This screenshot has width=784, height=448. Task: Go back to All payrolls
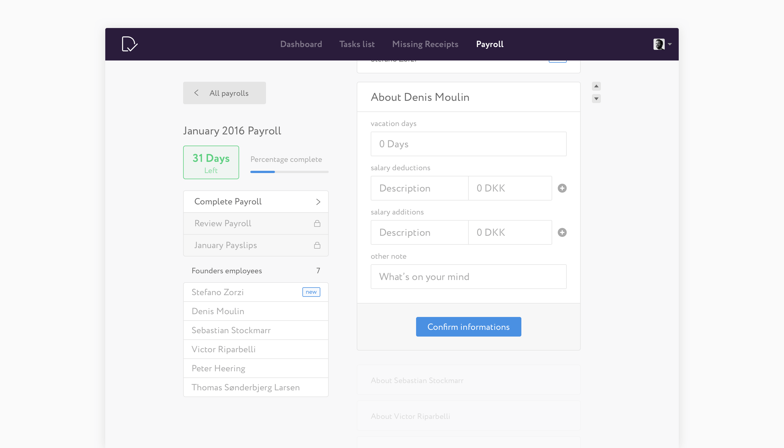224,93
